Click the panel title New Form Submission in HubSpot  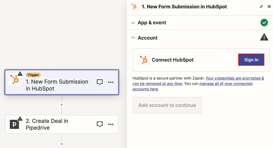tap(184, 7)
